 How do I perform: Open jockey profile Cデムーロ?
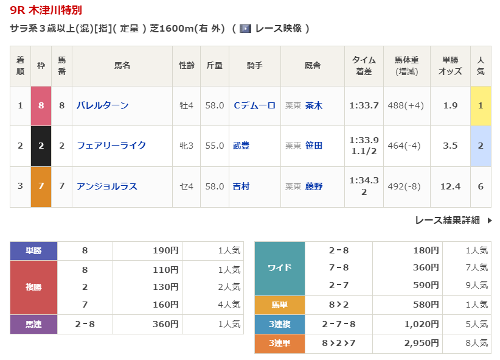[254, 105]
